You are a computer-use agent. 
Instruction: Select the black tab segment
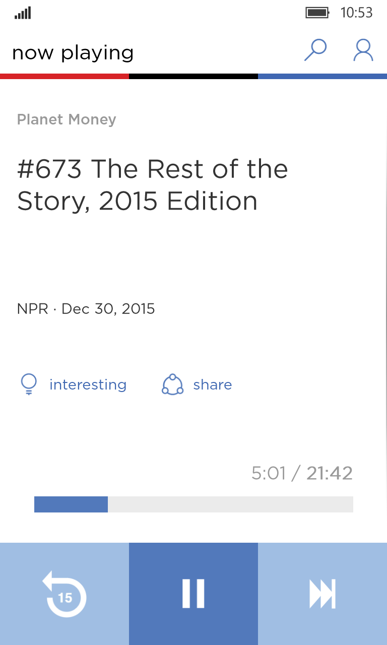pos(193,76)
